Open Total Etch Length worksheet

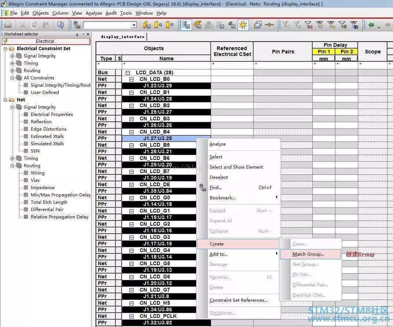[x=49, y=202]
